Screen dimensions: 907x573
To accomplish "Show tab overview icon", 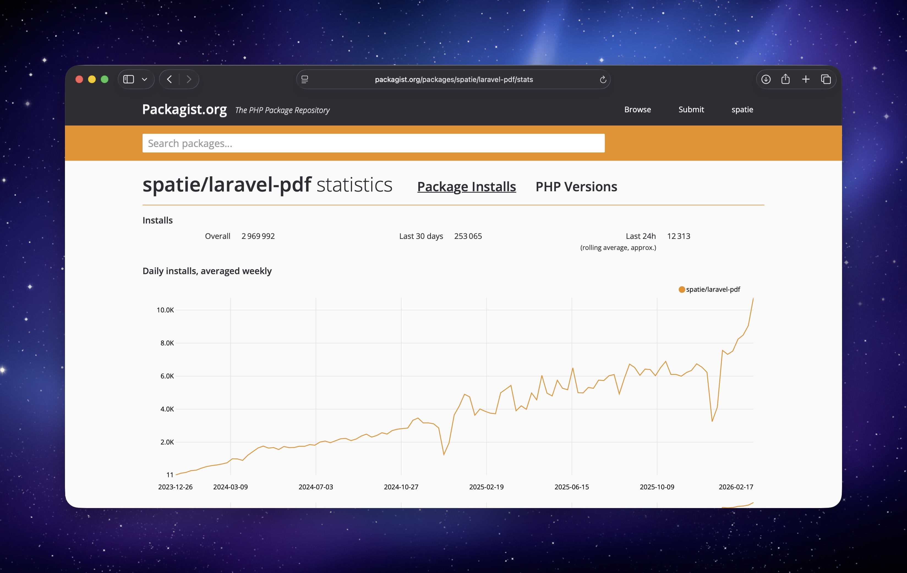I will point(826,79).
